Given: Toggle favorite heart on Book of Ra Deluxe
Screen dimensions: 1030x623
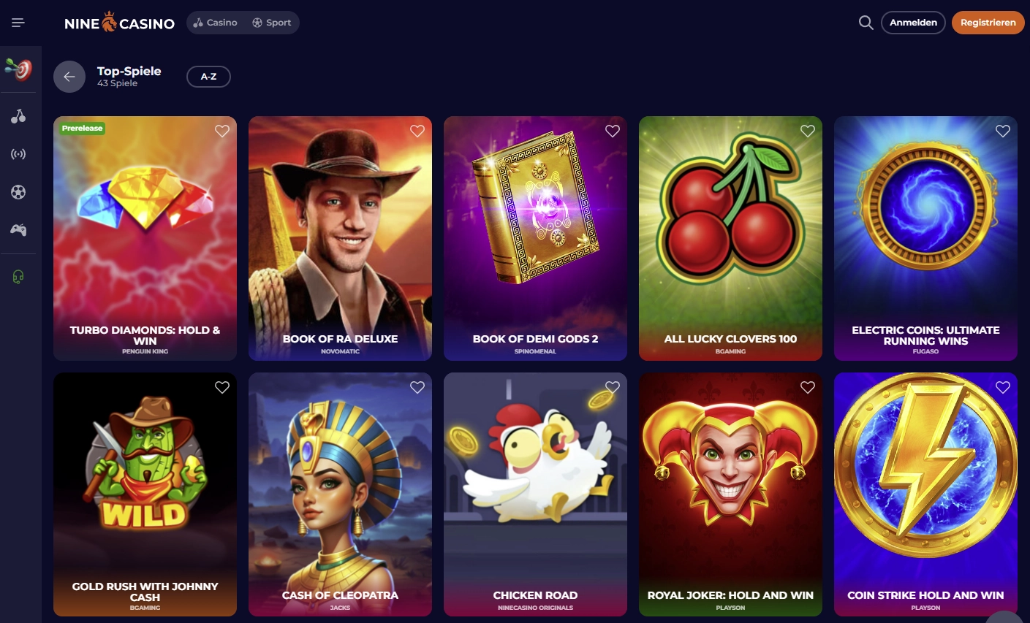Looking at the screenshot, I should click(417, 131).
